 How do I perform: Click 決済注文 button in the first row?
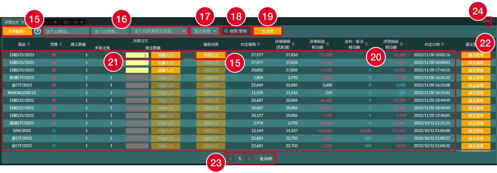tap(211, 55)
